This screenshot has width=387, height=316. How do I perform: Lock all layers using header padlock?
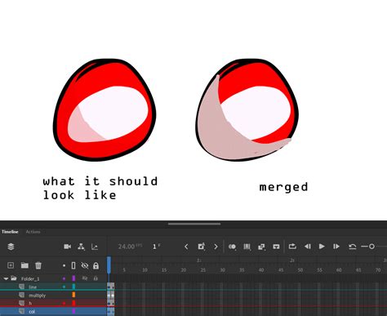pos(96,265)
